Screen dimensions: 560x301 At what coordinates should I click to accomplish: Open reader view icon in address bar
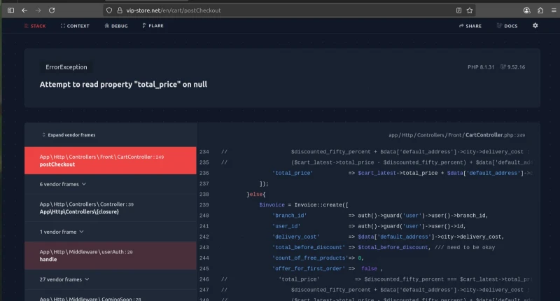[x=459, y=10]
